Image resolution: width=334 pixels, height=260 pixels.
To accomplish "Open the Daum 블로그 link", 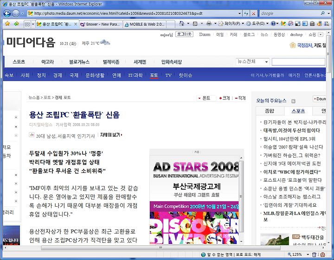I will coord(249,34).
